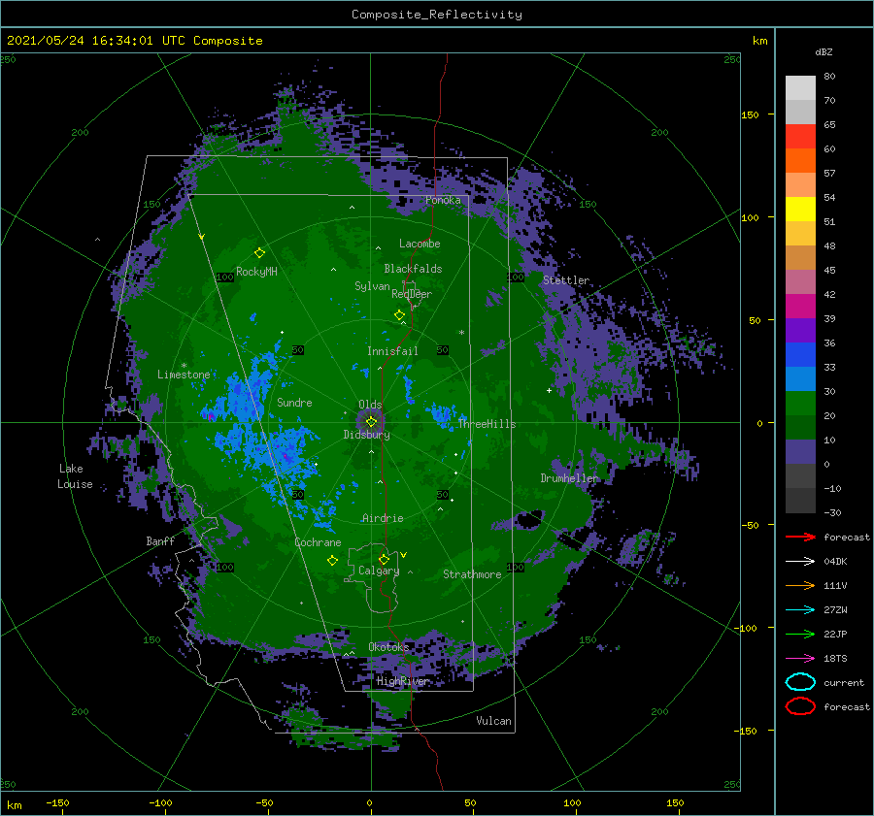Screen dimensions: 874x816
Task: Click the 'Drumheller' city label
Action: coord(570,478)
